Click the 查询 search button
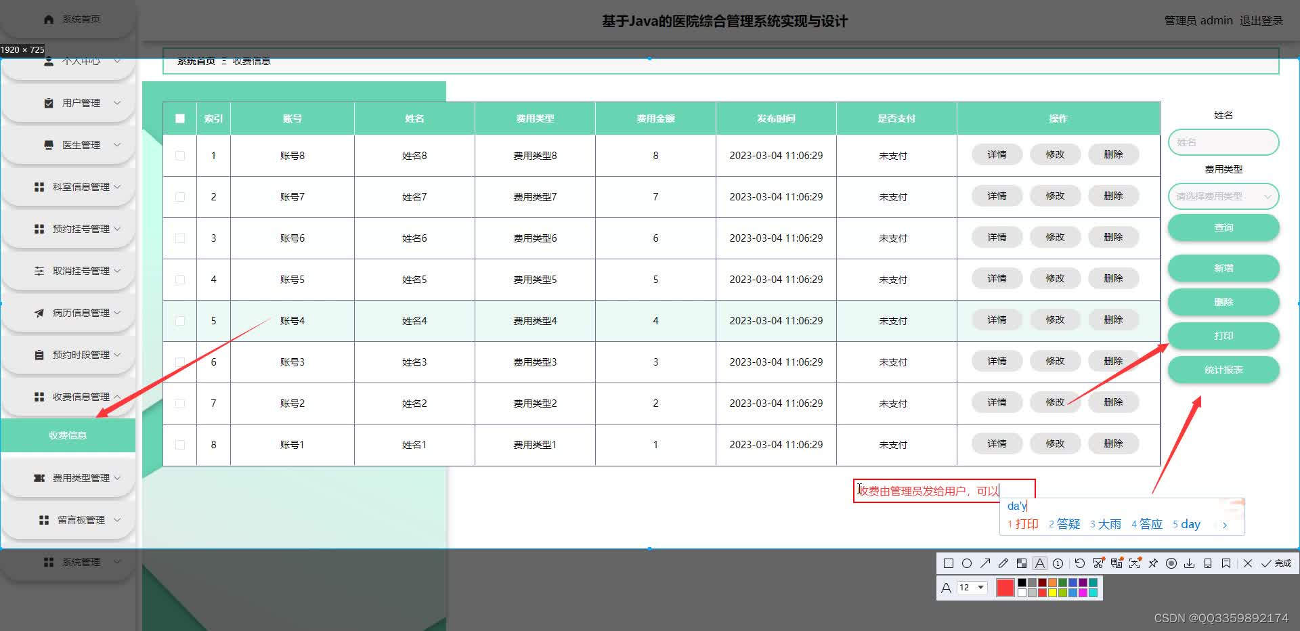This screenshot has height=631, width=1300. (x=1223, y=227)
